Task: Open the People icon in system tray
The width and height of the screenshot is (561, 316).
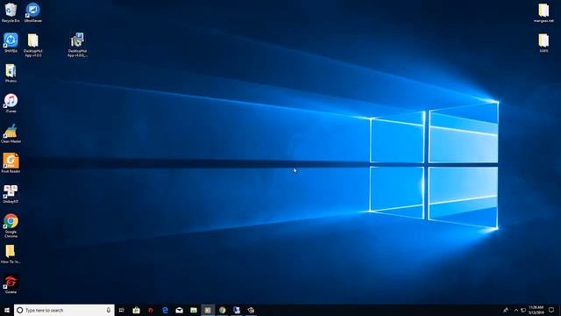Action: pyautogui.click(x=506, y=310)
